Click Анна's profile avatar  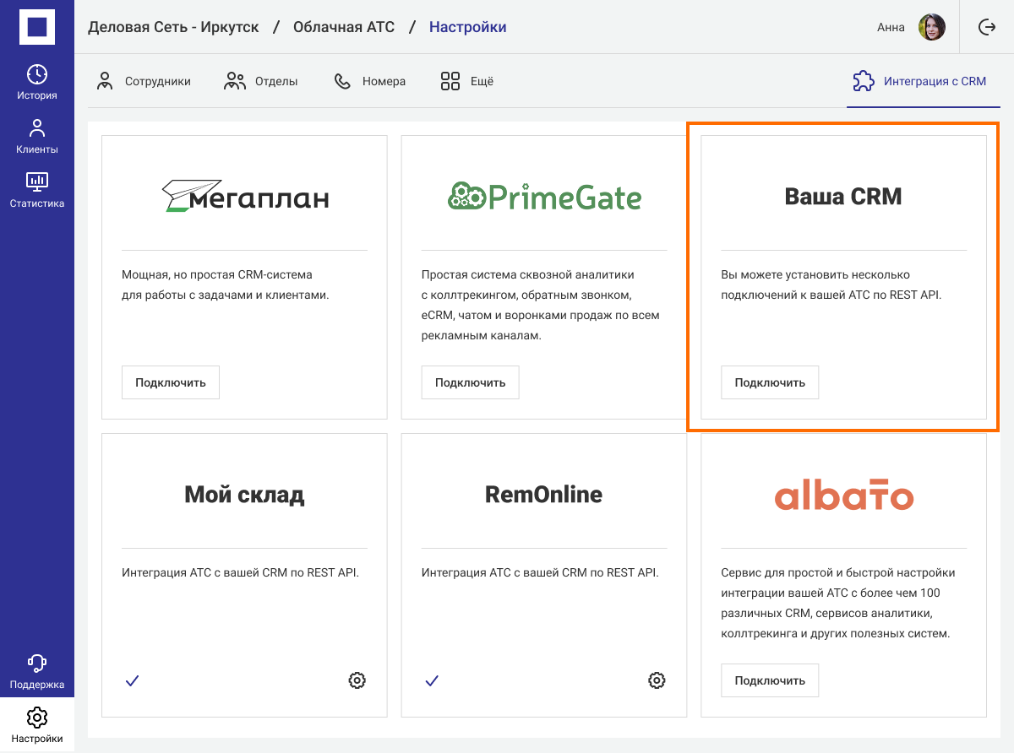coord(931,27)
